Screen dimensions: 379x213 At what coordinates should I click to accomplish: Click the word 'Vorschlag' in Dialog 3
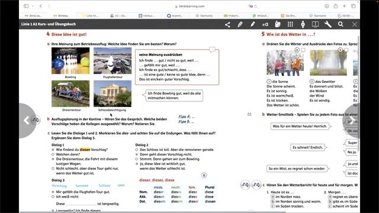59,186
